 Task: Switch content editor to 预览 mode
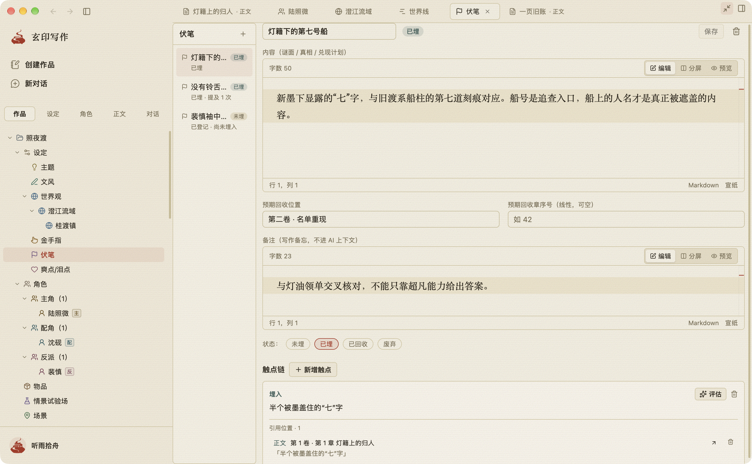click(x=721, y=68)
